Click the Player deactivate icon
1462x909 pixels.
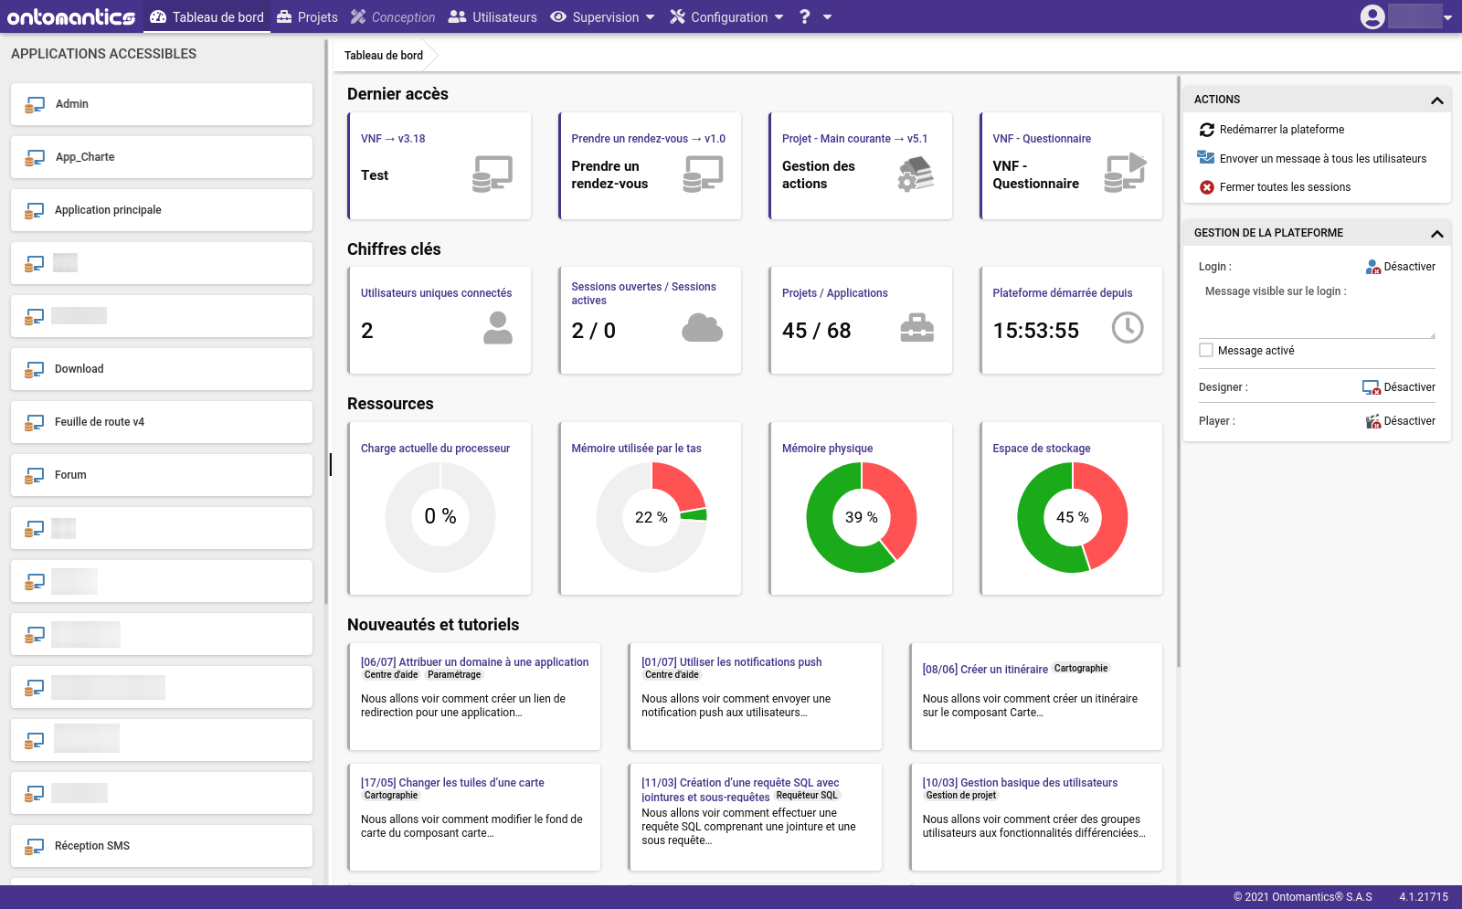pyautogui.click(x=1373, y=421)
